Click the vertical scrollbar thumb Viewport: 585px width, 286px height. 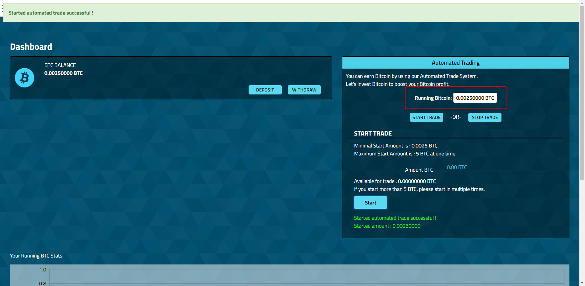(x=582, y=92)
